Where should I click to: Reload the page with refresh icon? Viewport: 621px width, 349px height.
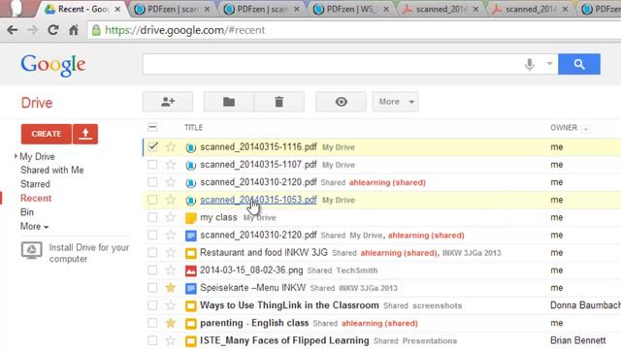point(53,30)
